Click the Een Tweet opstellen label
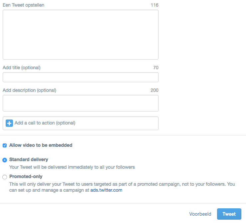 [x=23, y=5]
